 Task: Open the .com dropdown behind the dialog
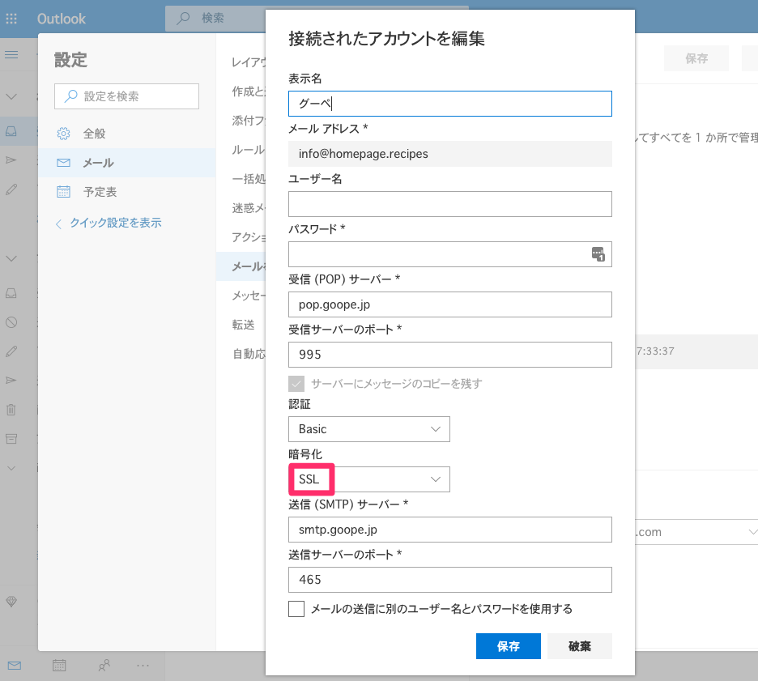click(696, 532)
